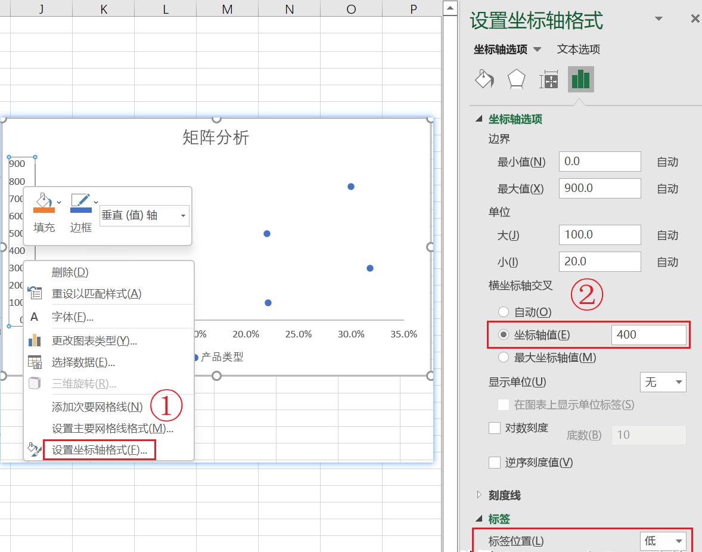702x552 pixels.
Task: Click the blue outline color bar
Action: 80,210
